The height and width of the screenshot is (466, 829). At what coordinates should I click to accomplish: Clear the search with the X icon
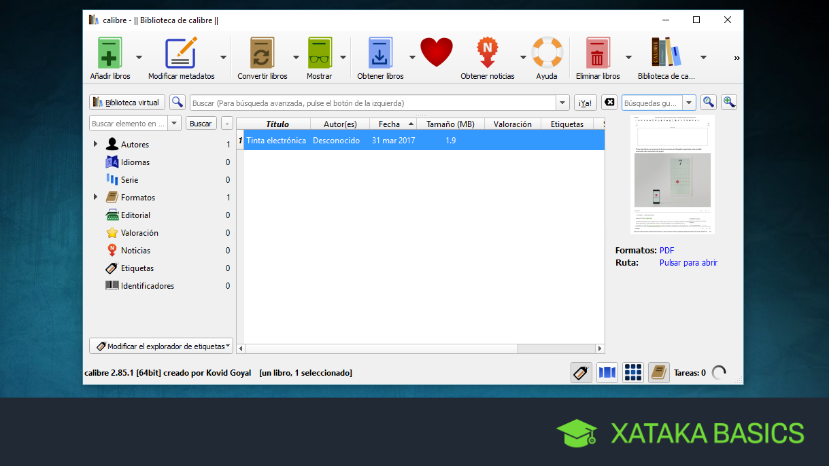609,103
